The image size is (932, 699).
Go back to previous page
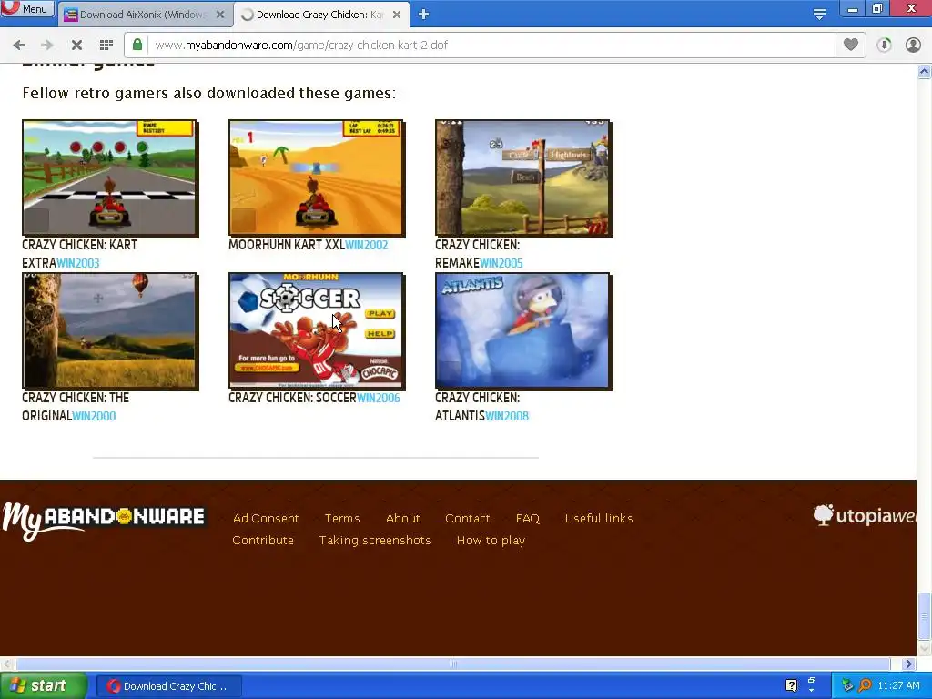click(19, 46)
